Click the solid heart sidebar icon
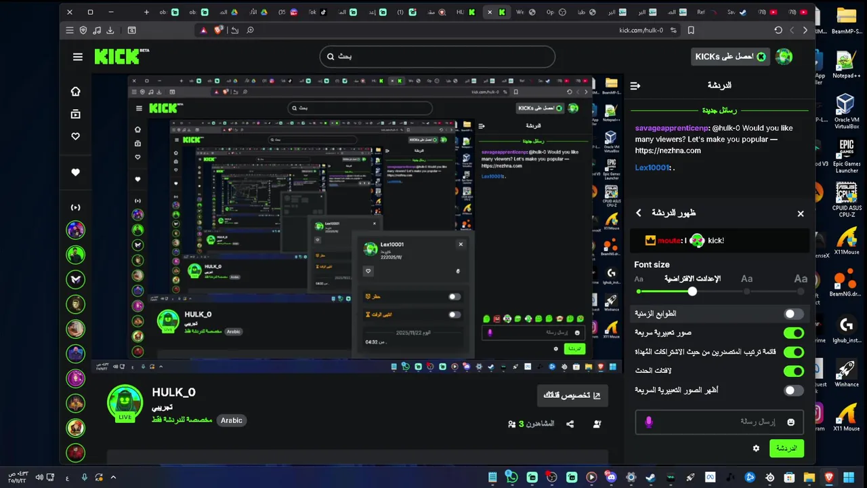 click(x=76, y=172)
